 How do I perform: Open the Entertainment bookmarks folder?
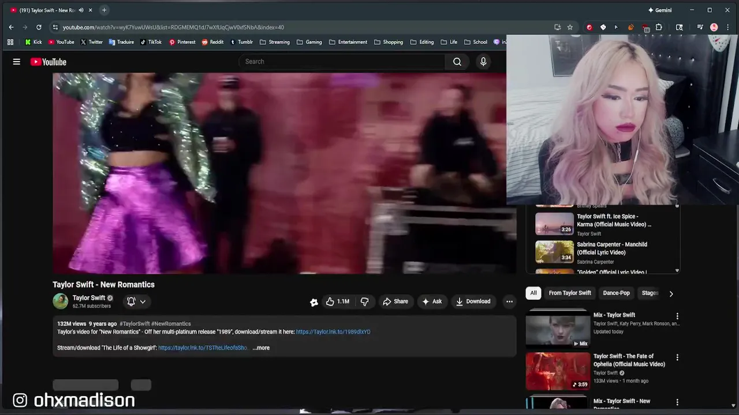pyautogui.click(x=348, y=42)
